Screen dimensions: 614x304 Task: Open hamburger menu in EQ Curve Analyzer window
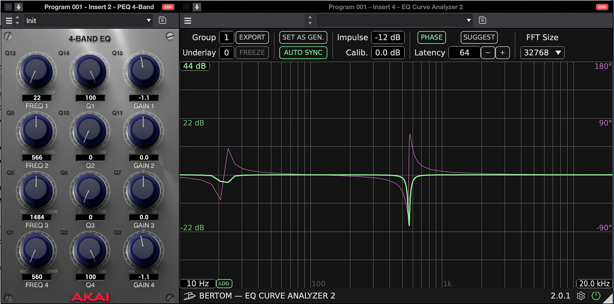click(x=188, y=20)
